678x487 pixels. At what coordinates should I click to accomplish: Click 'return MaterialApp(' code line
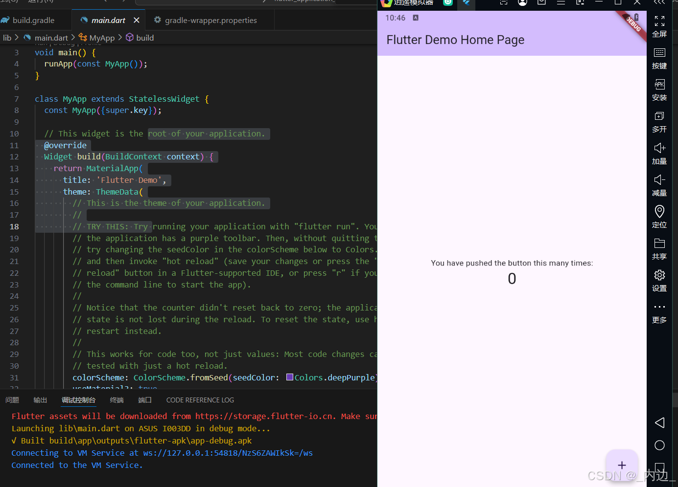98,168
